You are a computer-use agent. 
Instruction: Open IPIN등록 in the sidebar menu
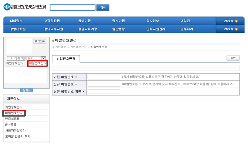click(11, 125)
